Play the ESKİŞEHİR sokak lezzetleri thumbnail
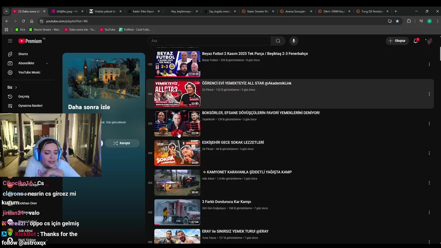The width and height of the screenshot is (441, 248). 177,153
